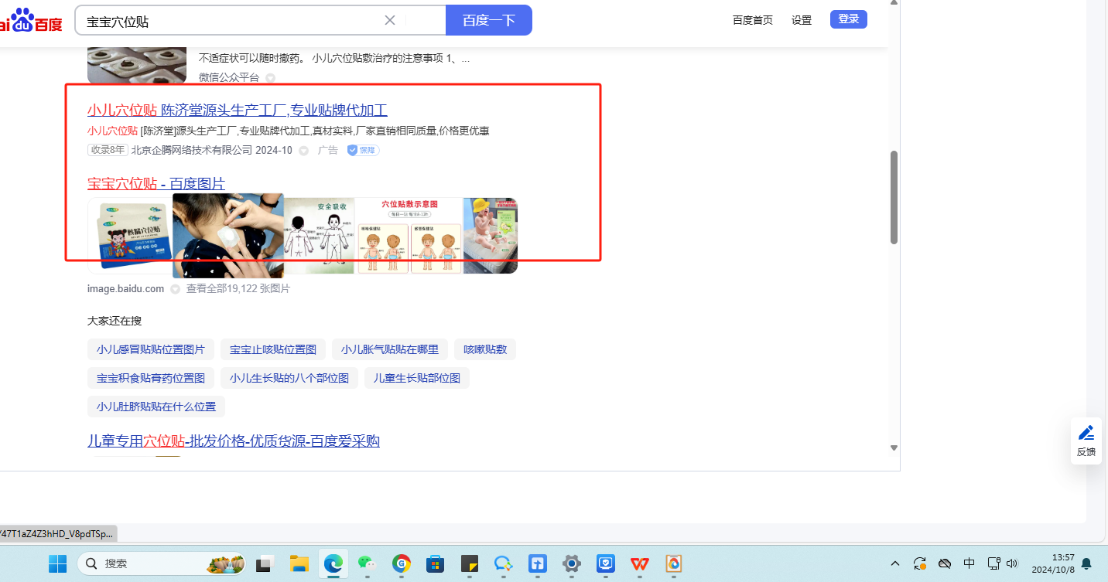
Task: Open WPS Office from the taskbar
Action: 639,563
